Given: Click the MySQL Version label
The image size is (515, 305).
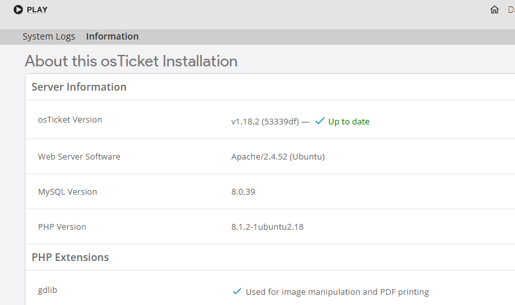Looking at the screenshot, I should pos(68,191).
